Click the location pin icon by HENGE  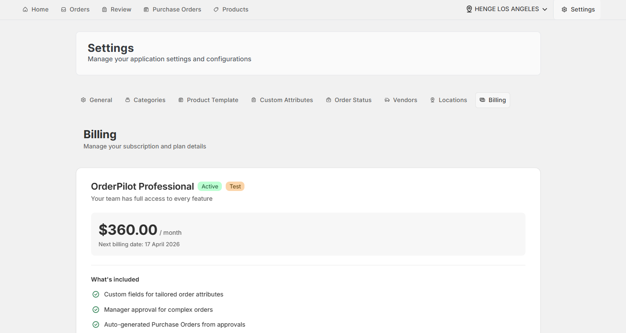click(469, 9)
